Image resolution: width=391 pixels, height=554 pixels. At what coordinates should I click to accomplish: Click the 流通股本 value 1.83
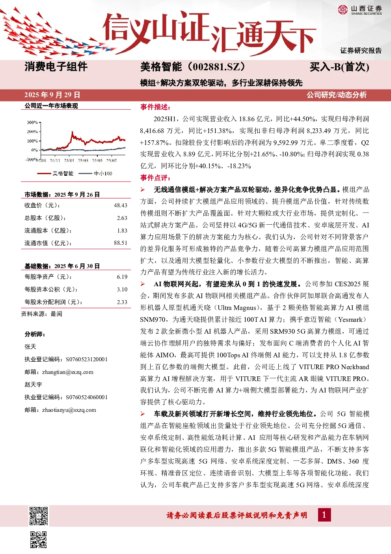pos(122,231)
